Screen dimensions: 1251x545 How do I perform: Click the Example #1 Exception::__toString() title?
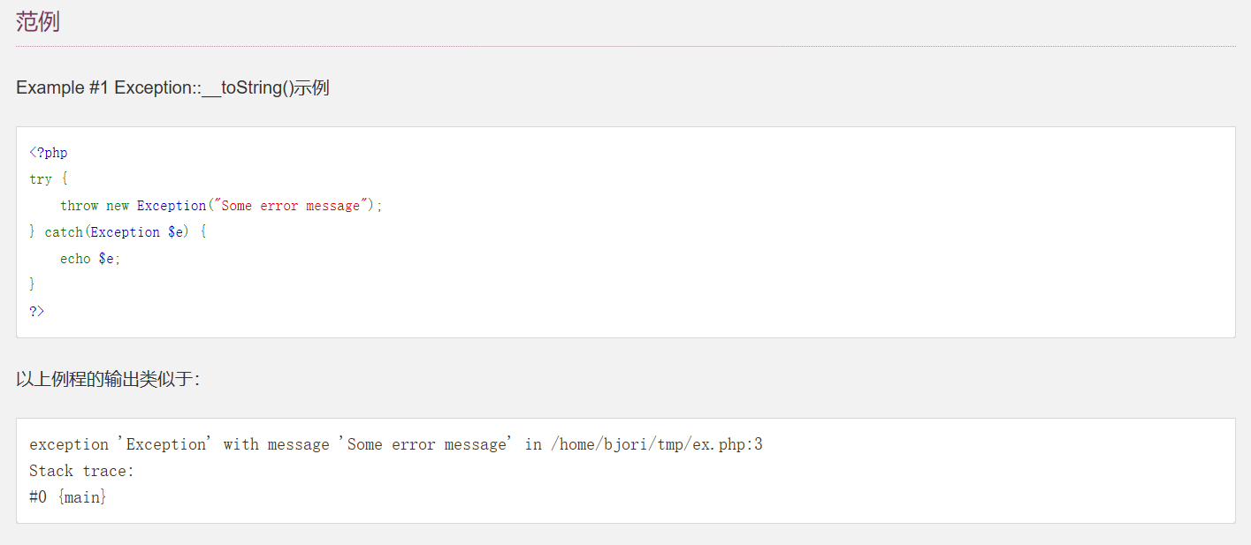[x=172, y=88]
